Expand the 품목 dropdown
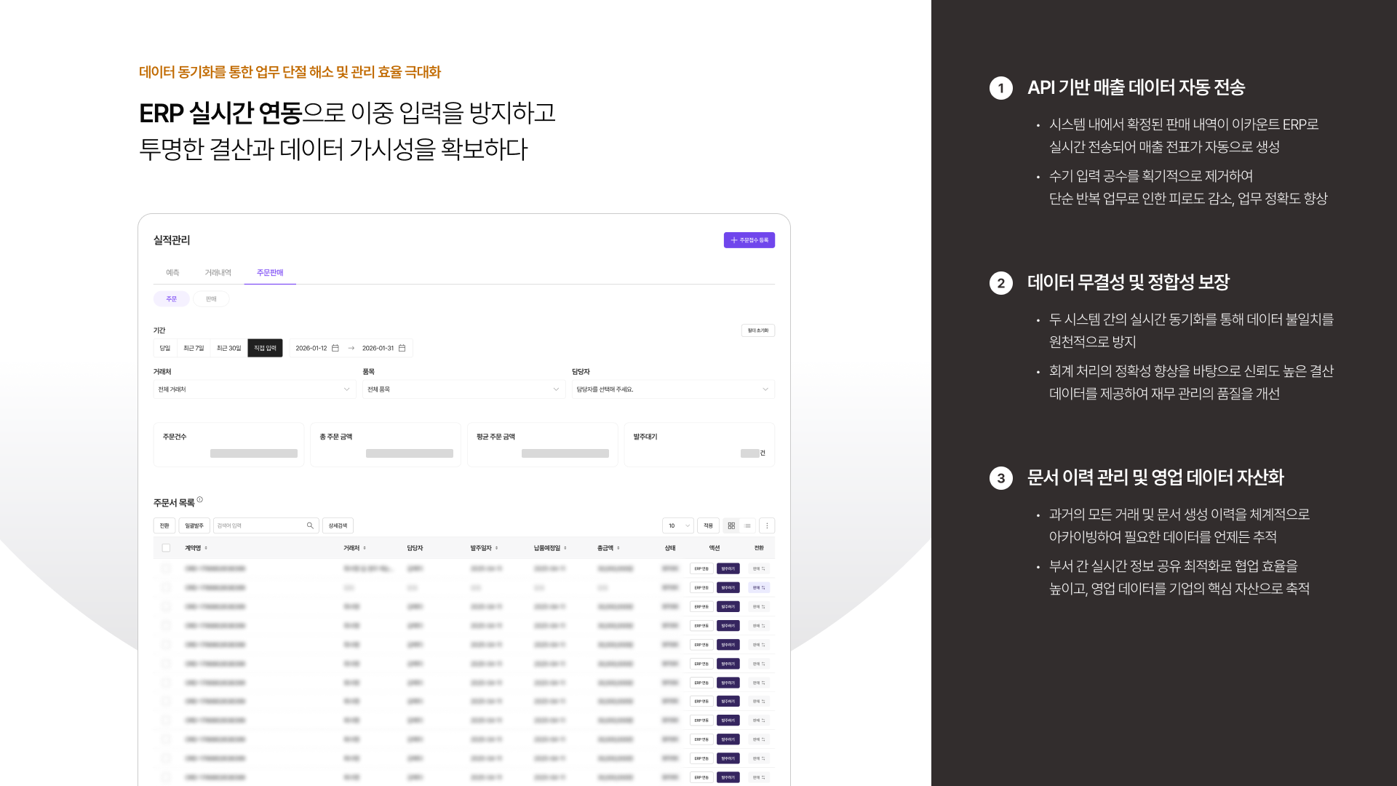This screenshot has width=1397, height=786. click(463, 389)
